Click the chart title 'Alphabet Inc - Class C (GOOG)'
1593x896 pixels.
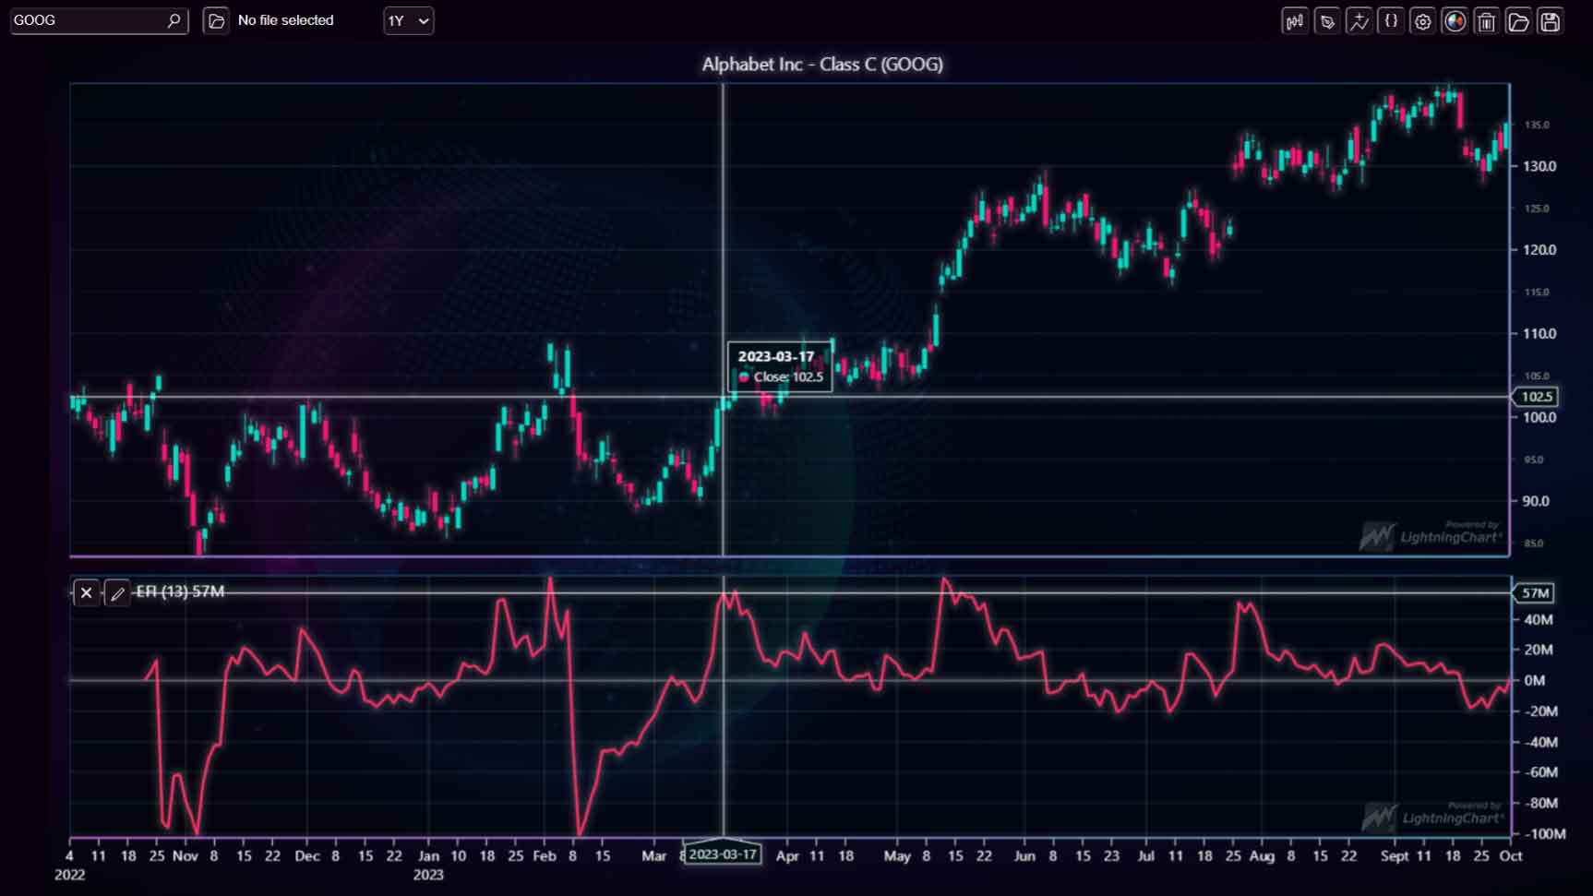[x=822, y=65]
